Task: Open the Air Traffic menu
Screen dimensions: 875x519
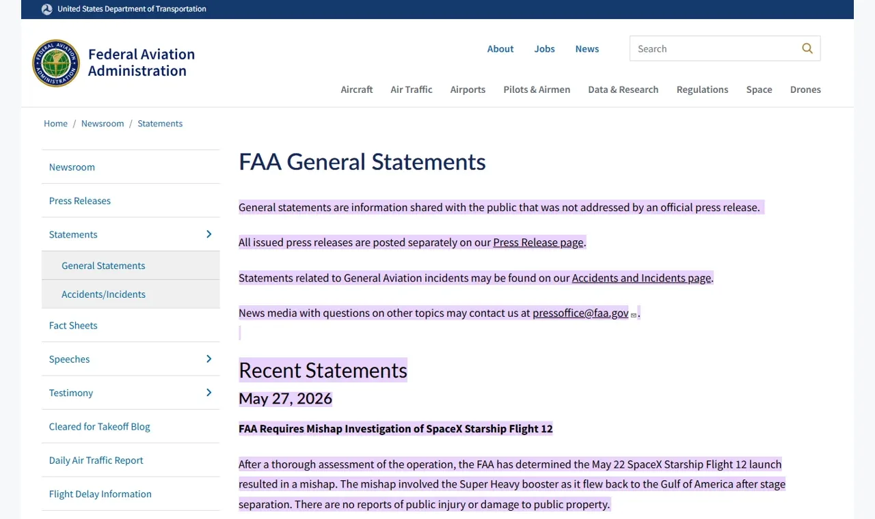Action: [x=412, y=89]
